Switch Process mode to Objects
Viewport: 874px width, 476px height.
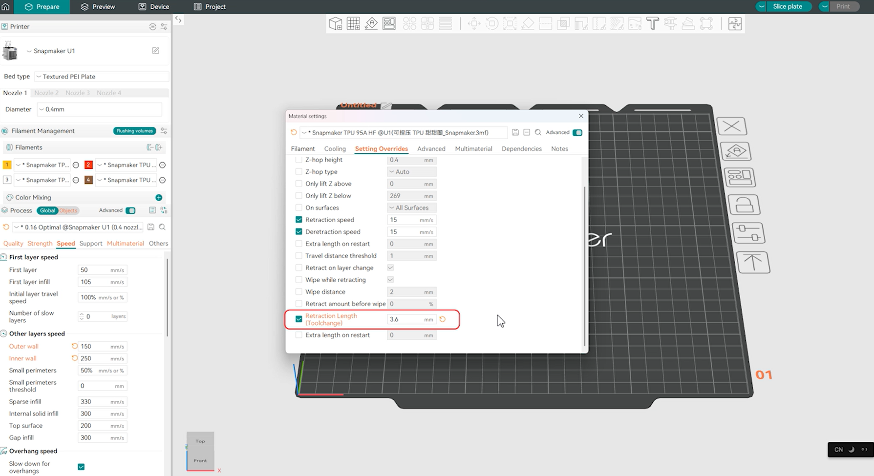(x=68, y=210)
